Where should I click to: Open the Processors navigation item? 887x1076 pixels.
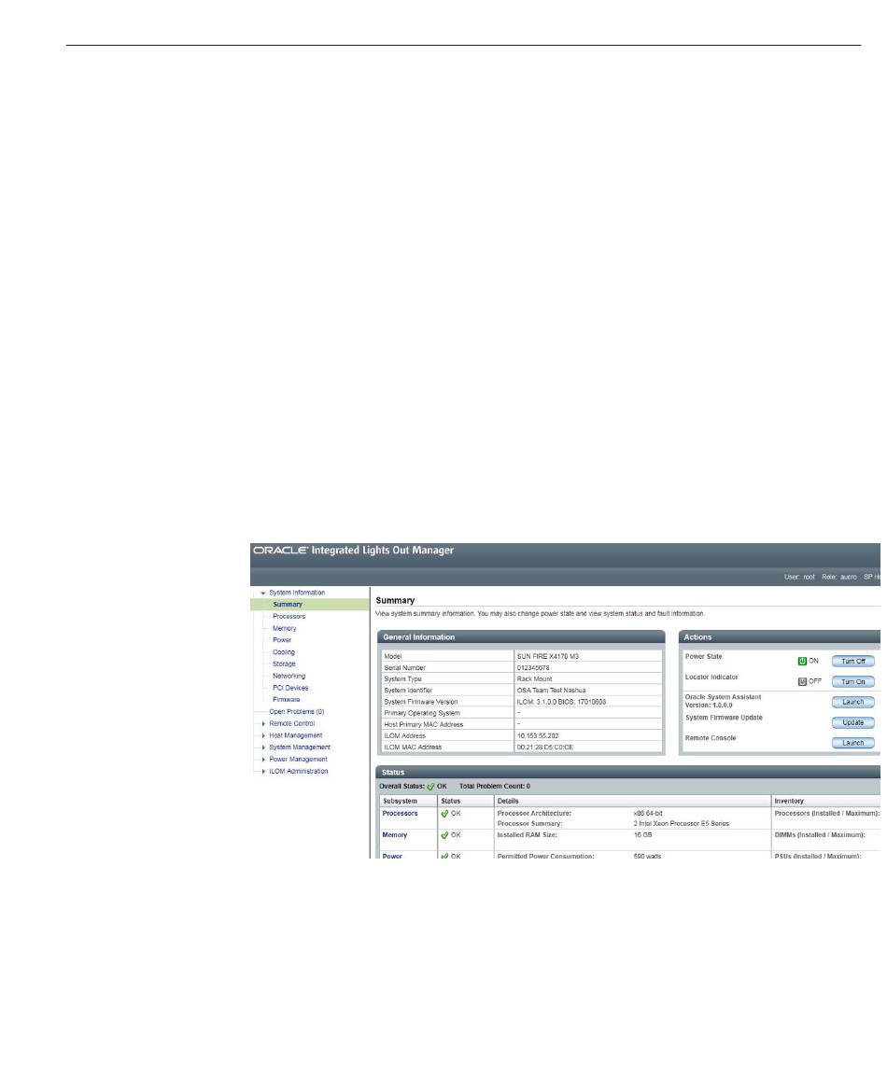coord(289,616)
